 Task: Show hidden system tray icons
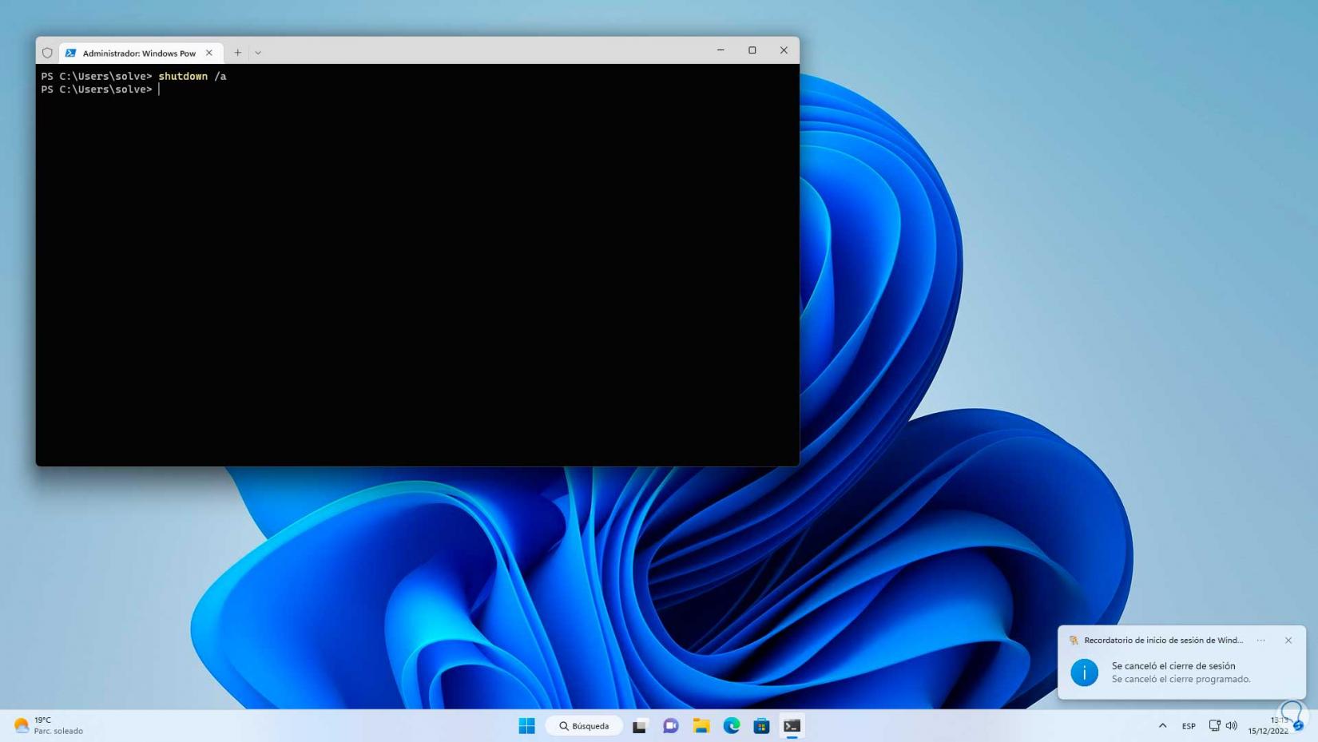click(x=1162, y=725)
